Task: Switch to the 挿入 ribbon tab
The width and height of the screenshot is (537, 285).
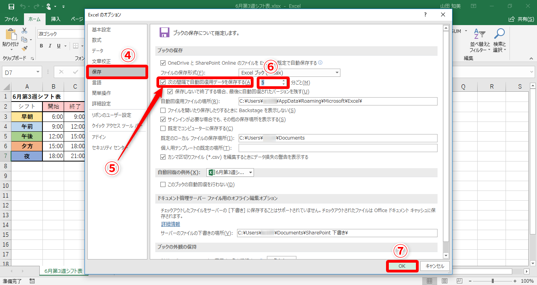Action: tap(56, 19)
